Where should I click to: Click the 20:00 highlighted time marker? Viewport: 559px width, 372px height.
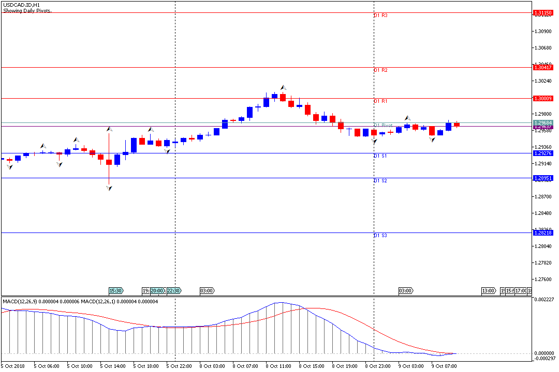click(157, 291)
